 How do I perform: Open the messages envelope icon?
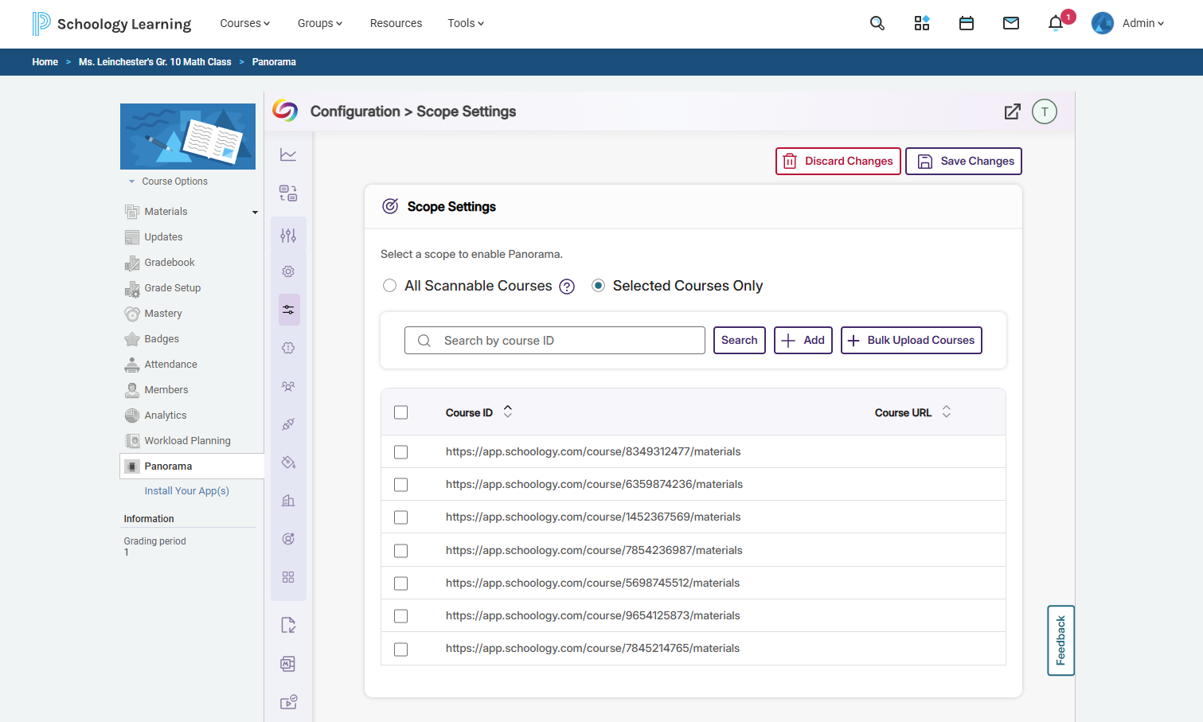click(x=1011, y=23)
